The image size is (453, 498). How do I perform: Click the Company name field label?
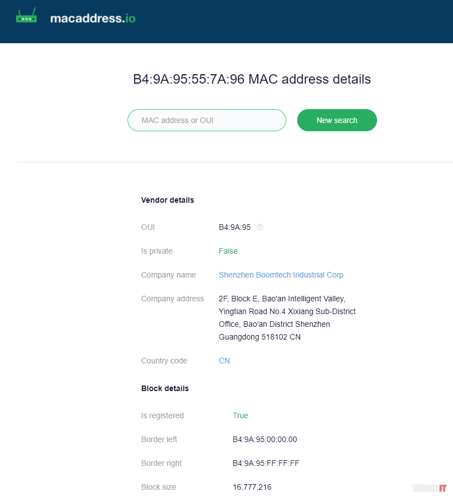[x=168, y=275]
